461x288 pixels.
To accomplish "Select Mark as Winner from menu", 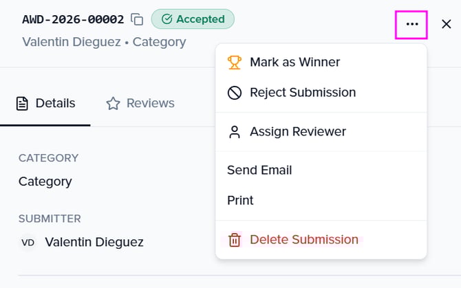I will [x=294, y=63].
